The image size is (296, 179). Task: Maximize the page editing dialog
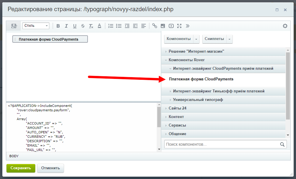coord(277,10)
